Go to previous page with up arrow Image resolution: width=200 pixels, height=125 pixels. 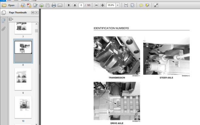[69, 5]
